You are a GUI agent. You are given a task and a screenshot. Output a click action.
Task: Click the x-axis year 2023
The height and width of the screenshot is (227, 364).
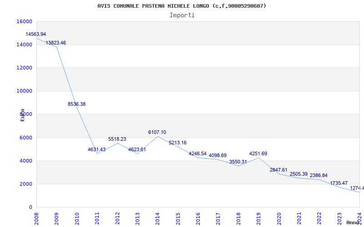[339, 218]
